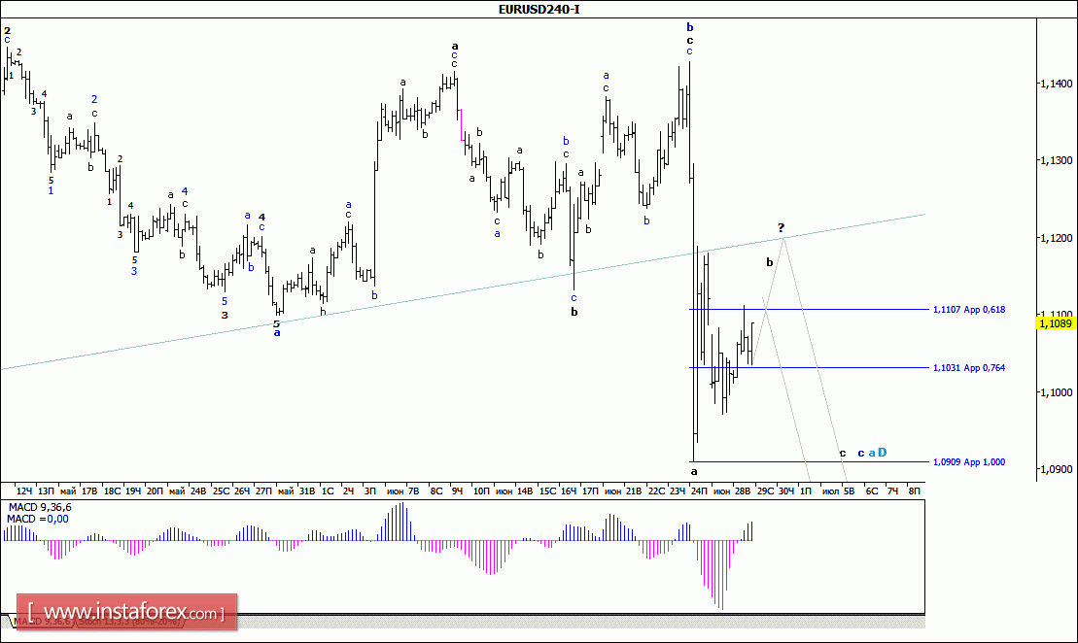Select the 1,1300 price axis label

tap(1056, 160)
